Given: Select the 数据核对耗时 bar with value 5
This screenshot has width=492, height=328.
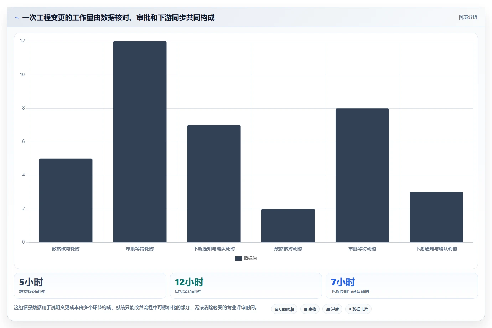Looking at the screenshot, I should 66,200.
